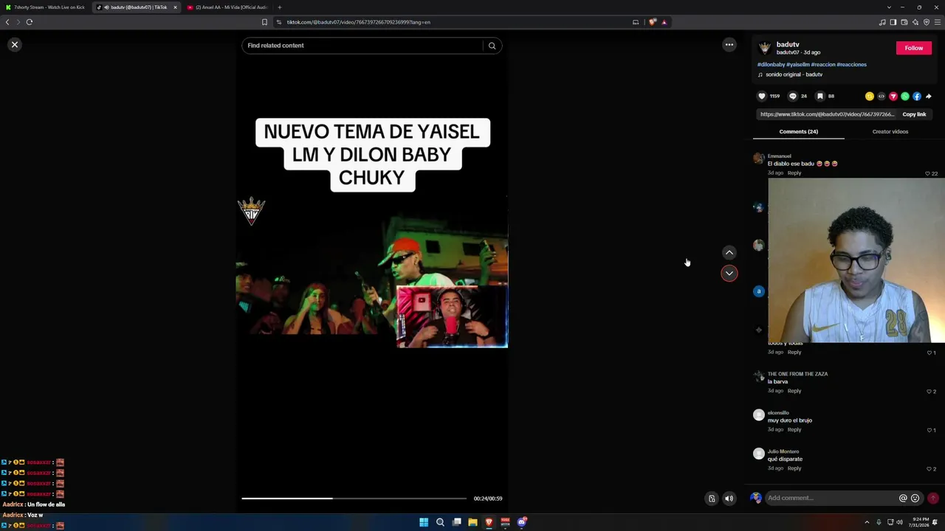945x531 pixels.
Task: Open badutv profile from the avatar
Action: pyautogui.click(x=765, y=48)
